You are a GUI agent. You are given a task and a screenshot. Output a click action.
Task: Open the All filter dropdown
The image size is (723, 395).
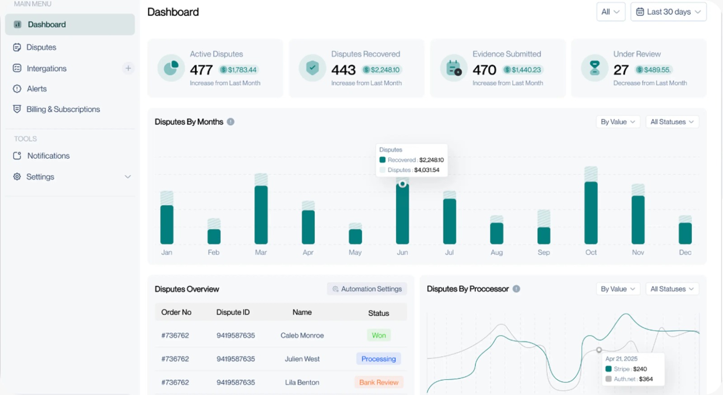pos(610,12)
